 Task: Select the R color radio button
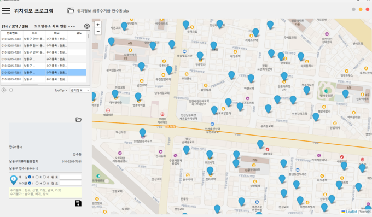coord(37,177)
